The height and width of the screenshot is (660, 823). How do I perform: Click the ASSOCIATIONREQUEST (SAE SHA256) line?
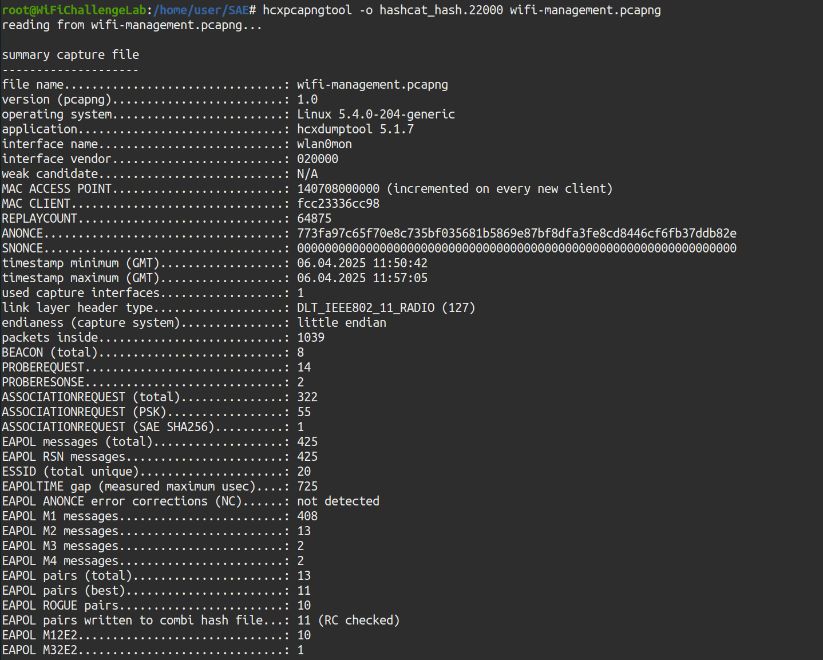click(108, 427)
